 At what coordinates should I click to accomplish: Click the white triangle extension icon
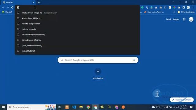pyautogui.click(x=156, y=7)
